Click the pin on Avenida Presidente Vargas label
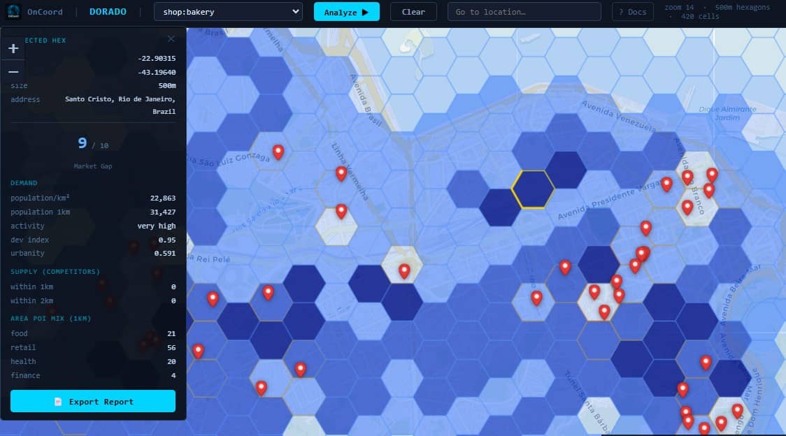The height and width of the screenshot is (436, 786). (x=666, y=184)
